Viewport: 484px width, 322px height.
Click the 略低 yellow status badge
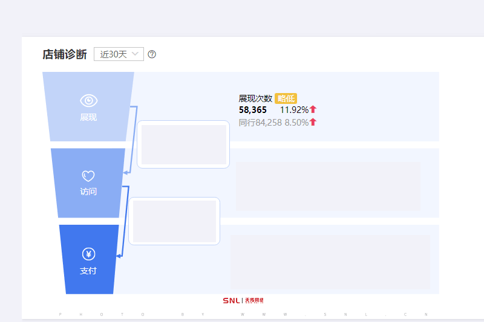pyautogui.click(x=286, y=98)
